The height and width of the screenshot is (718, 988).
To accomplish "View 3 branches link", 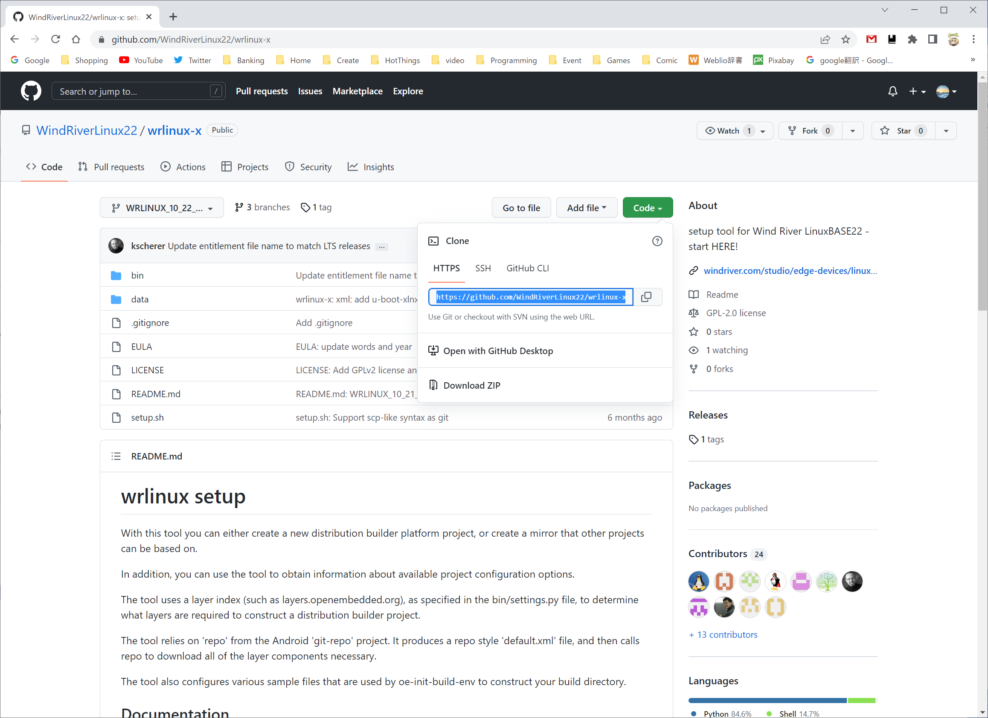I will (262, 207).
